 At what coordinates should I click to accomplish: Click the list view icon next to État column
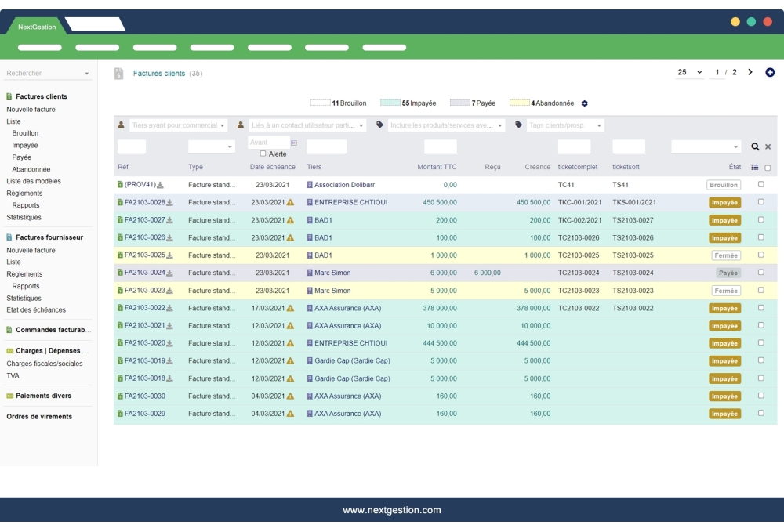[x=754, y=167]
